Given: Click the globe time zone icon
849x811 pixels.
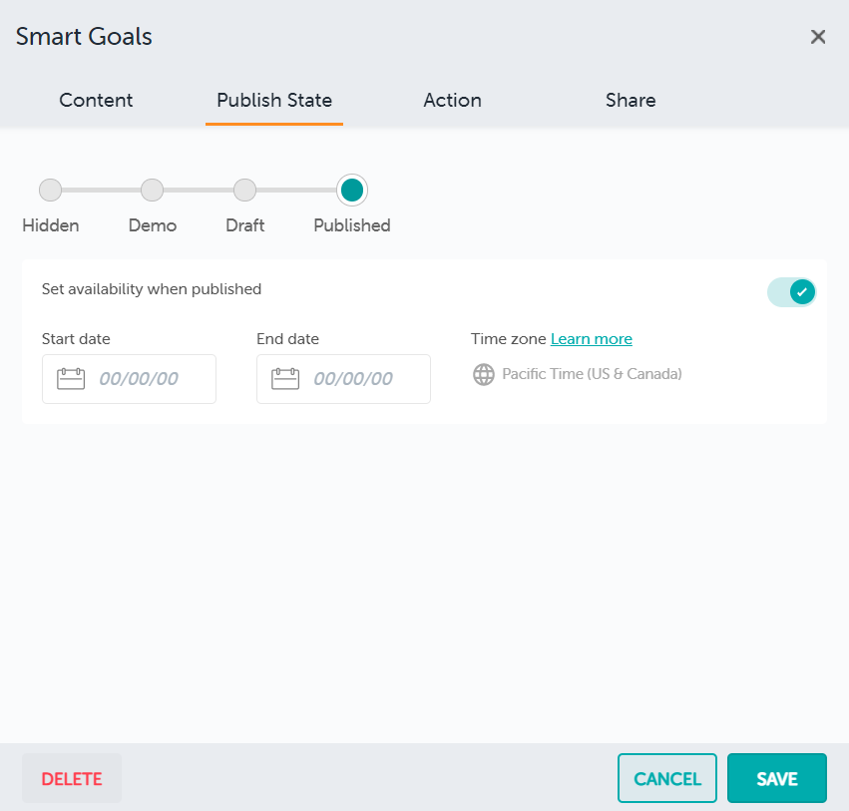Looking at the screenshot, I should 484,375.
